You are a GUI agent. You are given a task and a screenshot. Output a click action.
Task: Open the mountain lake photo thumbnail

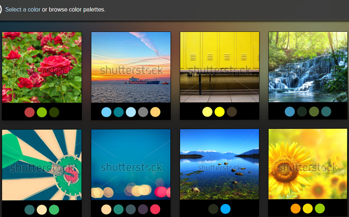coord(219,164)
